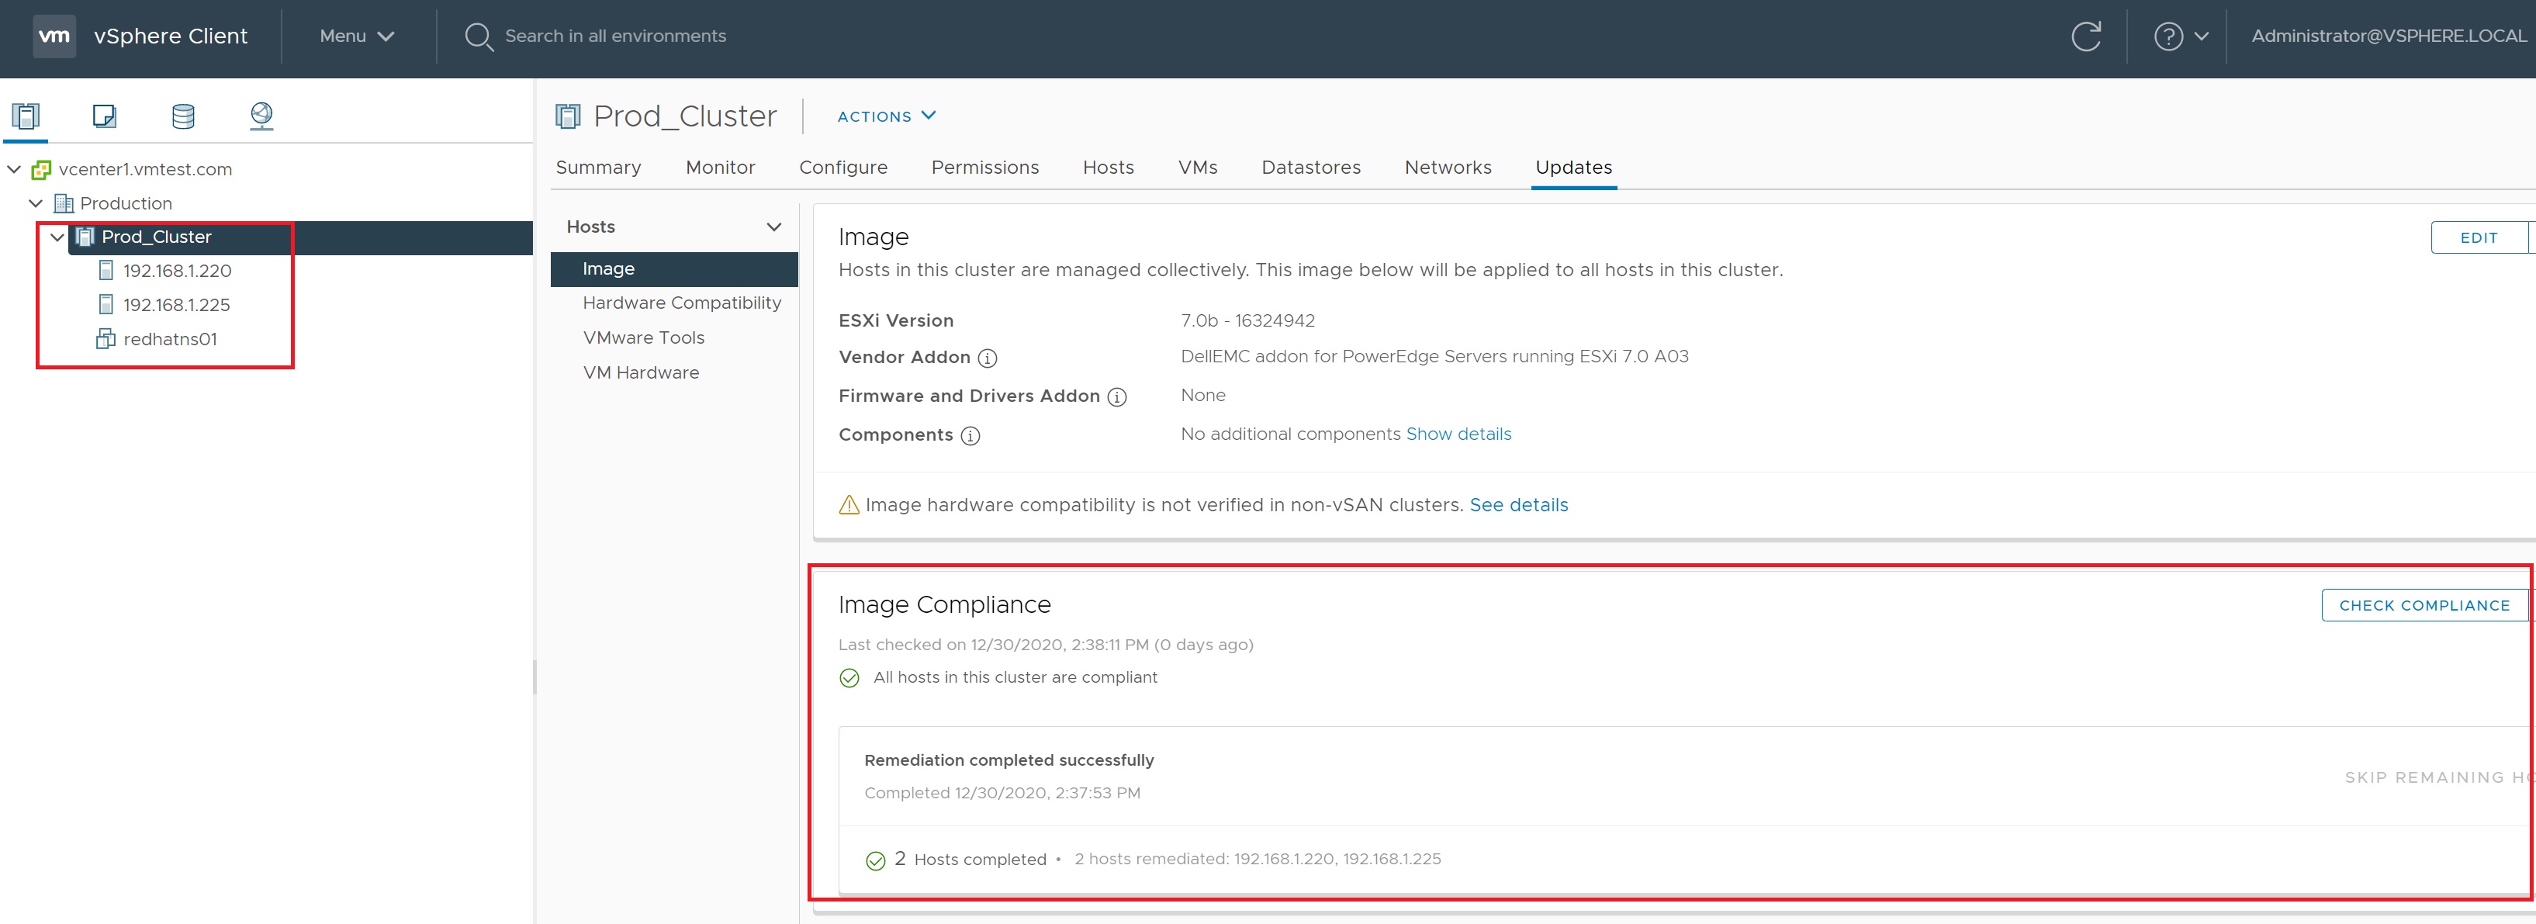Click the VMware vm logo icon
Screen dimensions: 2536x924
tap(54, 36)
